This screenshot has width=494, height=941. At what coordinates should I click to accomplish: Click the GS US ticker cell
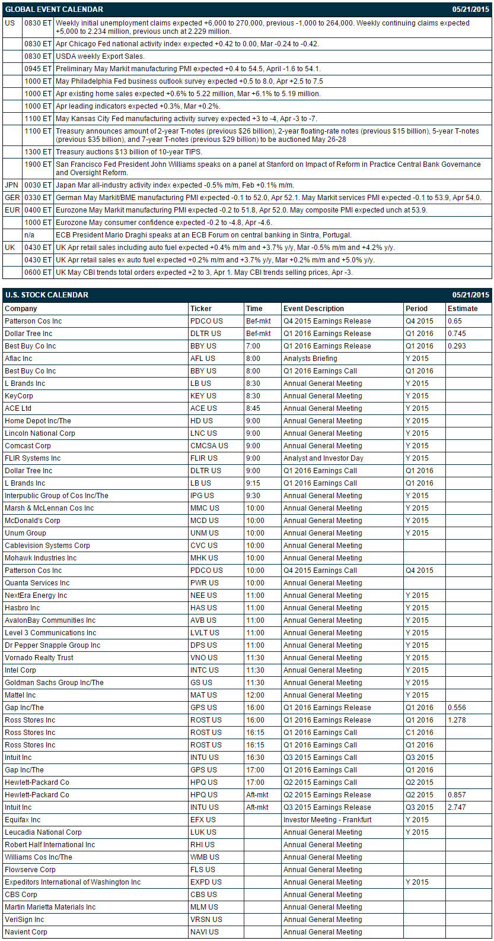click(x=216, y=683)
